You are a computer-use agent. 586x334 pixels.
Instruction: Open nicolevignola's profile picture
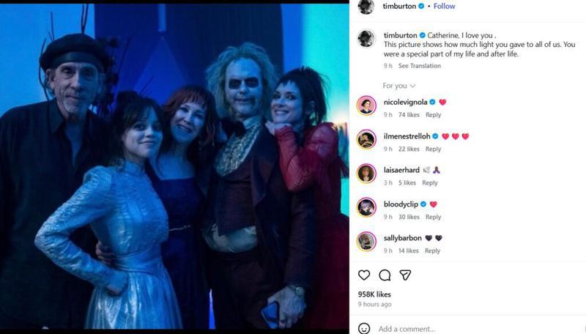pyautogui.click(x=366, y=105)
